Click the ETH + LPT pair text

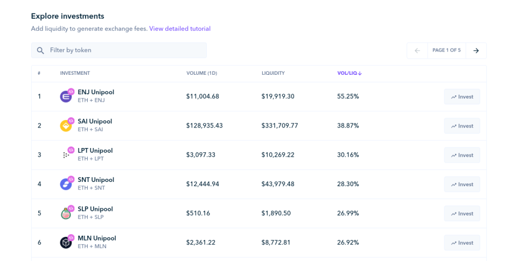coord(90,159)
